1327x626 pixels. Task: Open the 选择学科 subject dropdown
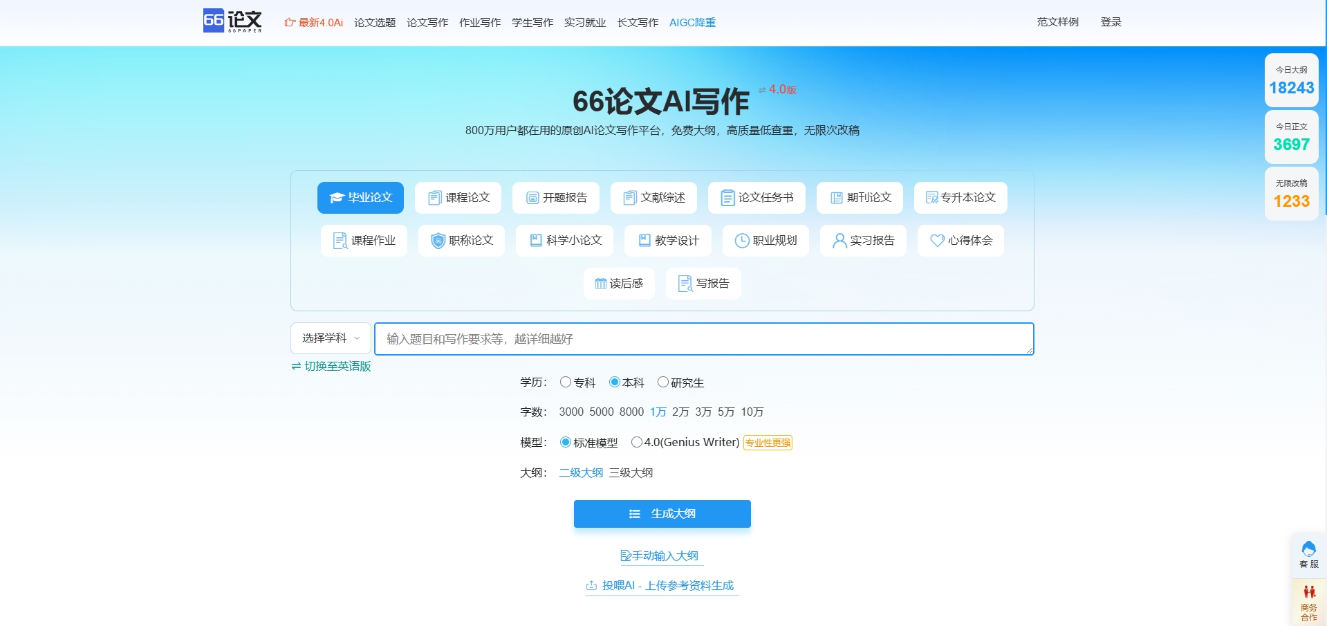[x=331, y=338]
